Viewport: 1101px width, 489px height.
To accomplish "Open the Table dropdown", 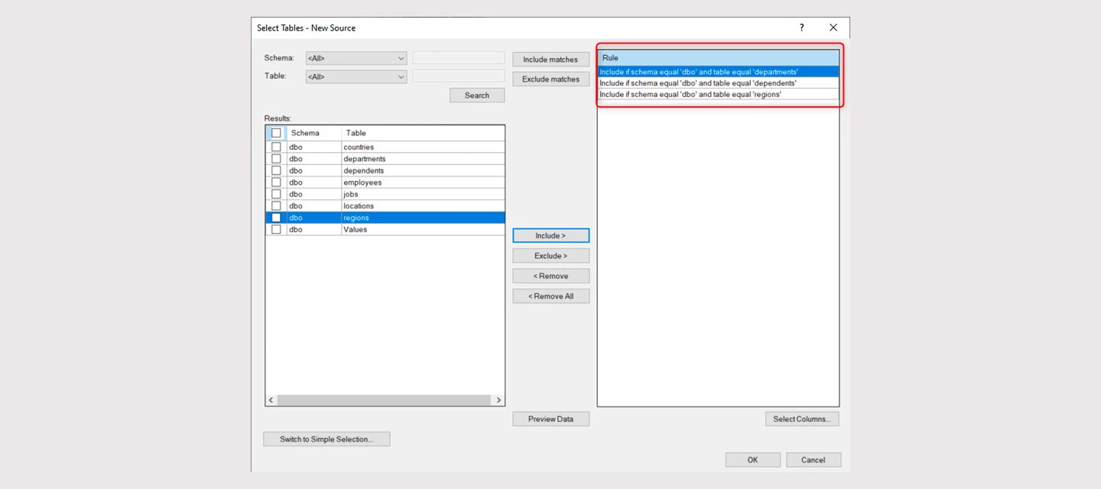I will tap(356, 76).
